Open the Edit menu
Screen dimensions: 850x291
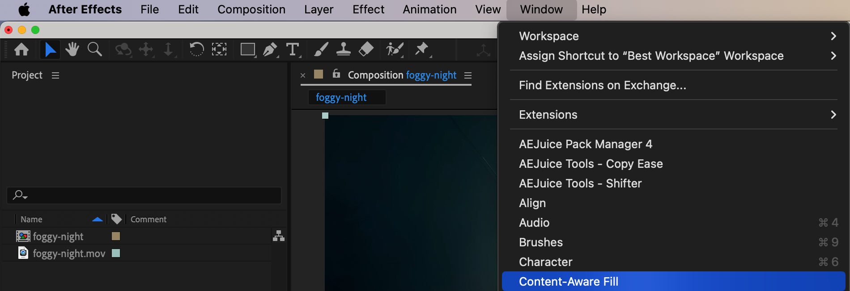click(188, 9)
